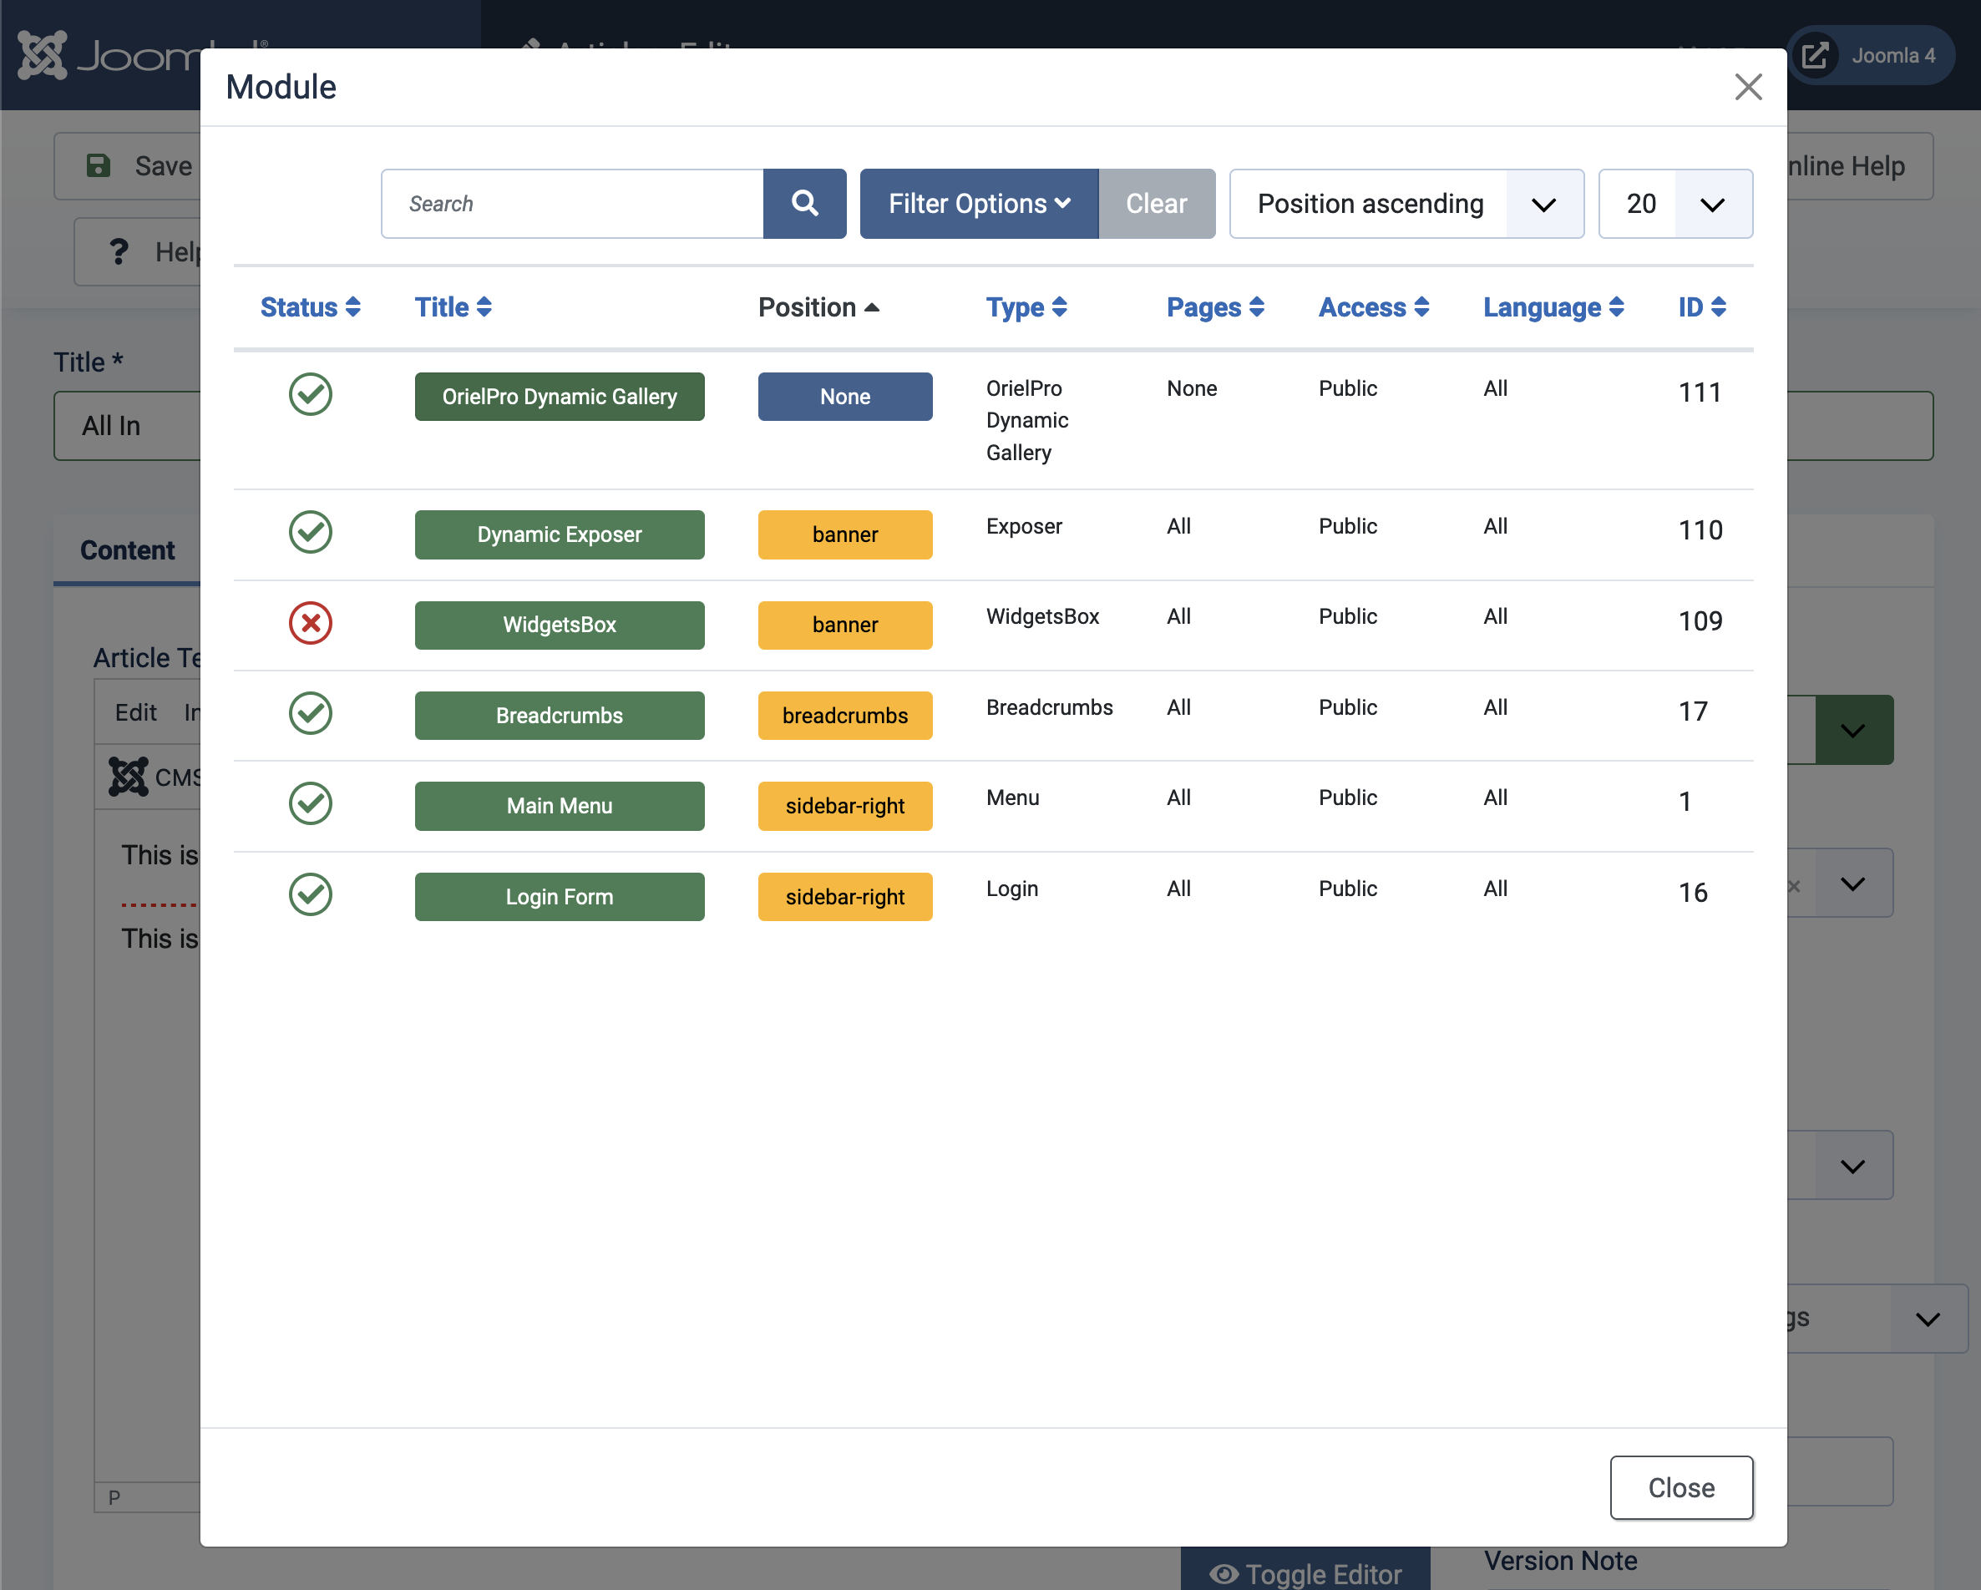The width and height of the screenshot is (1981, 1590).
Task: Sort modules by Pages column
Action: pyautogui.click(x=1214, y=306)
